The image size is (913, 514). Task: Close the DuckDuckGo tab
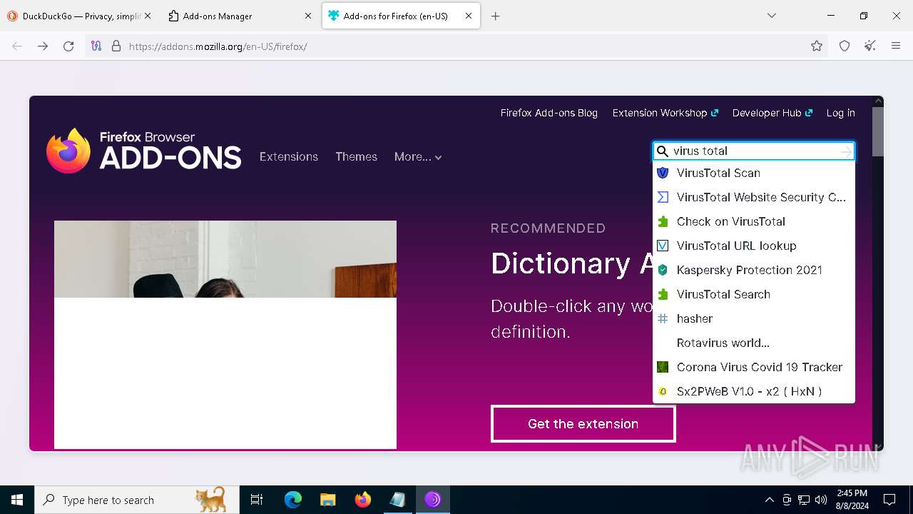point(148,16)
